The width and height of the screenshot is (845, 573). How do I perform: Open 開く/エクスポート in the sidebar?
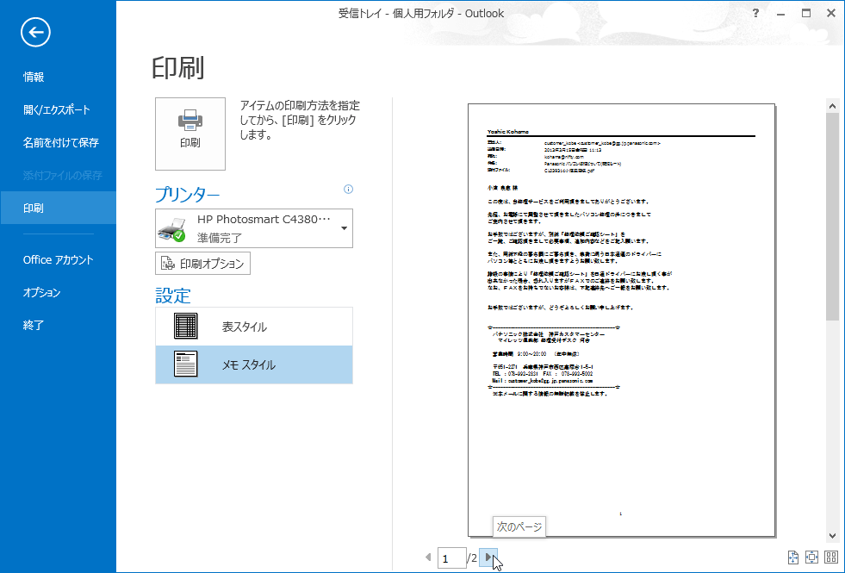click(59, 110)
